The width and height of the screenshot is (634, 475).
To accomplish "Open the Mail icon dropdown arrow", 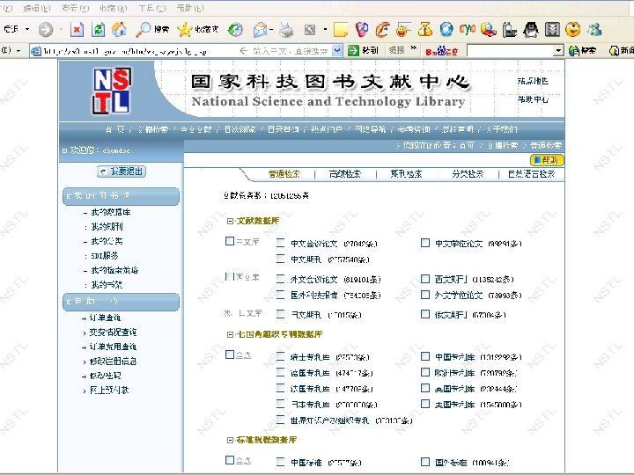I will 271,30.
